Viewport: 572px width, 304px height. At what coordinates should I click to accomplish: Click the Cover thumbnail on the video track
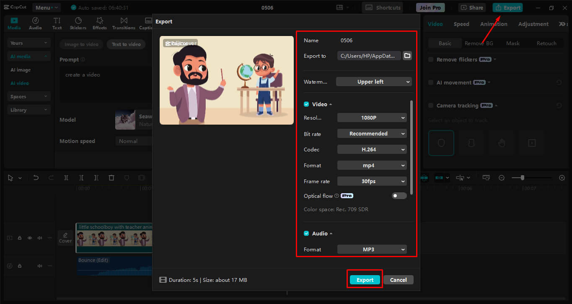click(65, 238)
